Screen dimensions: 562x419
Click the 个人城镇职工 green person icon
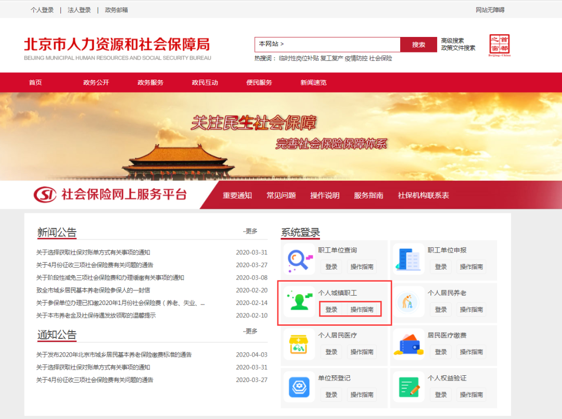point(300,301)
